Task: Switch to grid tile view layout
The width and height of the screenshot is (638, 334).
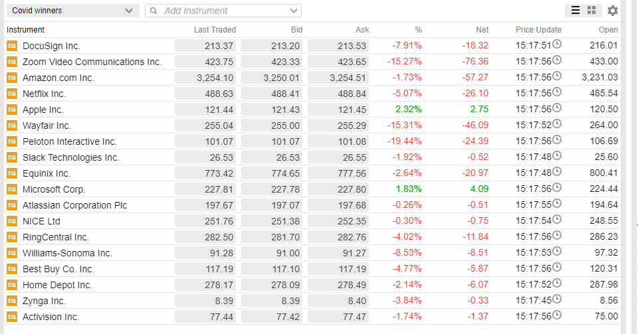Action: (x=591, y=11)
